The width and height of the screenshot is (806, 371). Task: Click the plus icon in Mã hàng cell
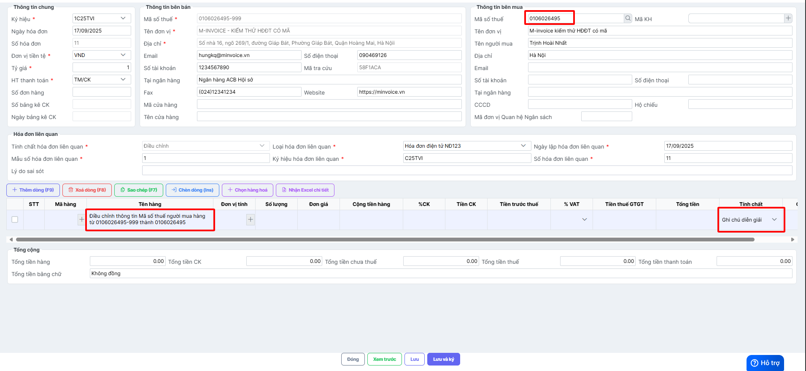[81, 219]
